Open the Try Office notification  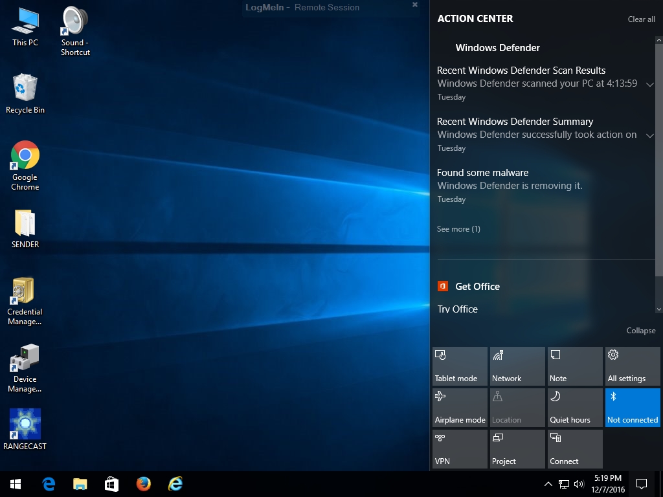458,309
